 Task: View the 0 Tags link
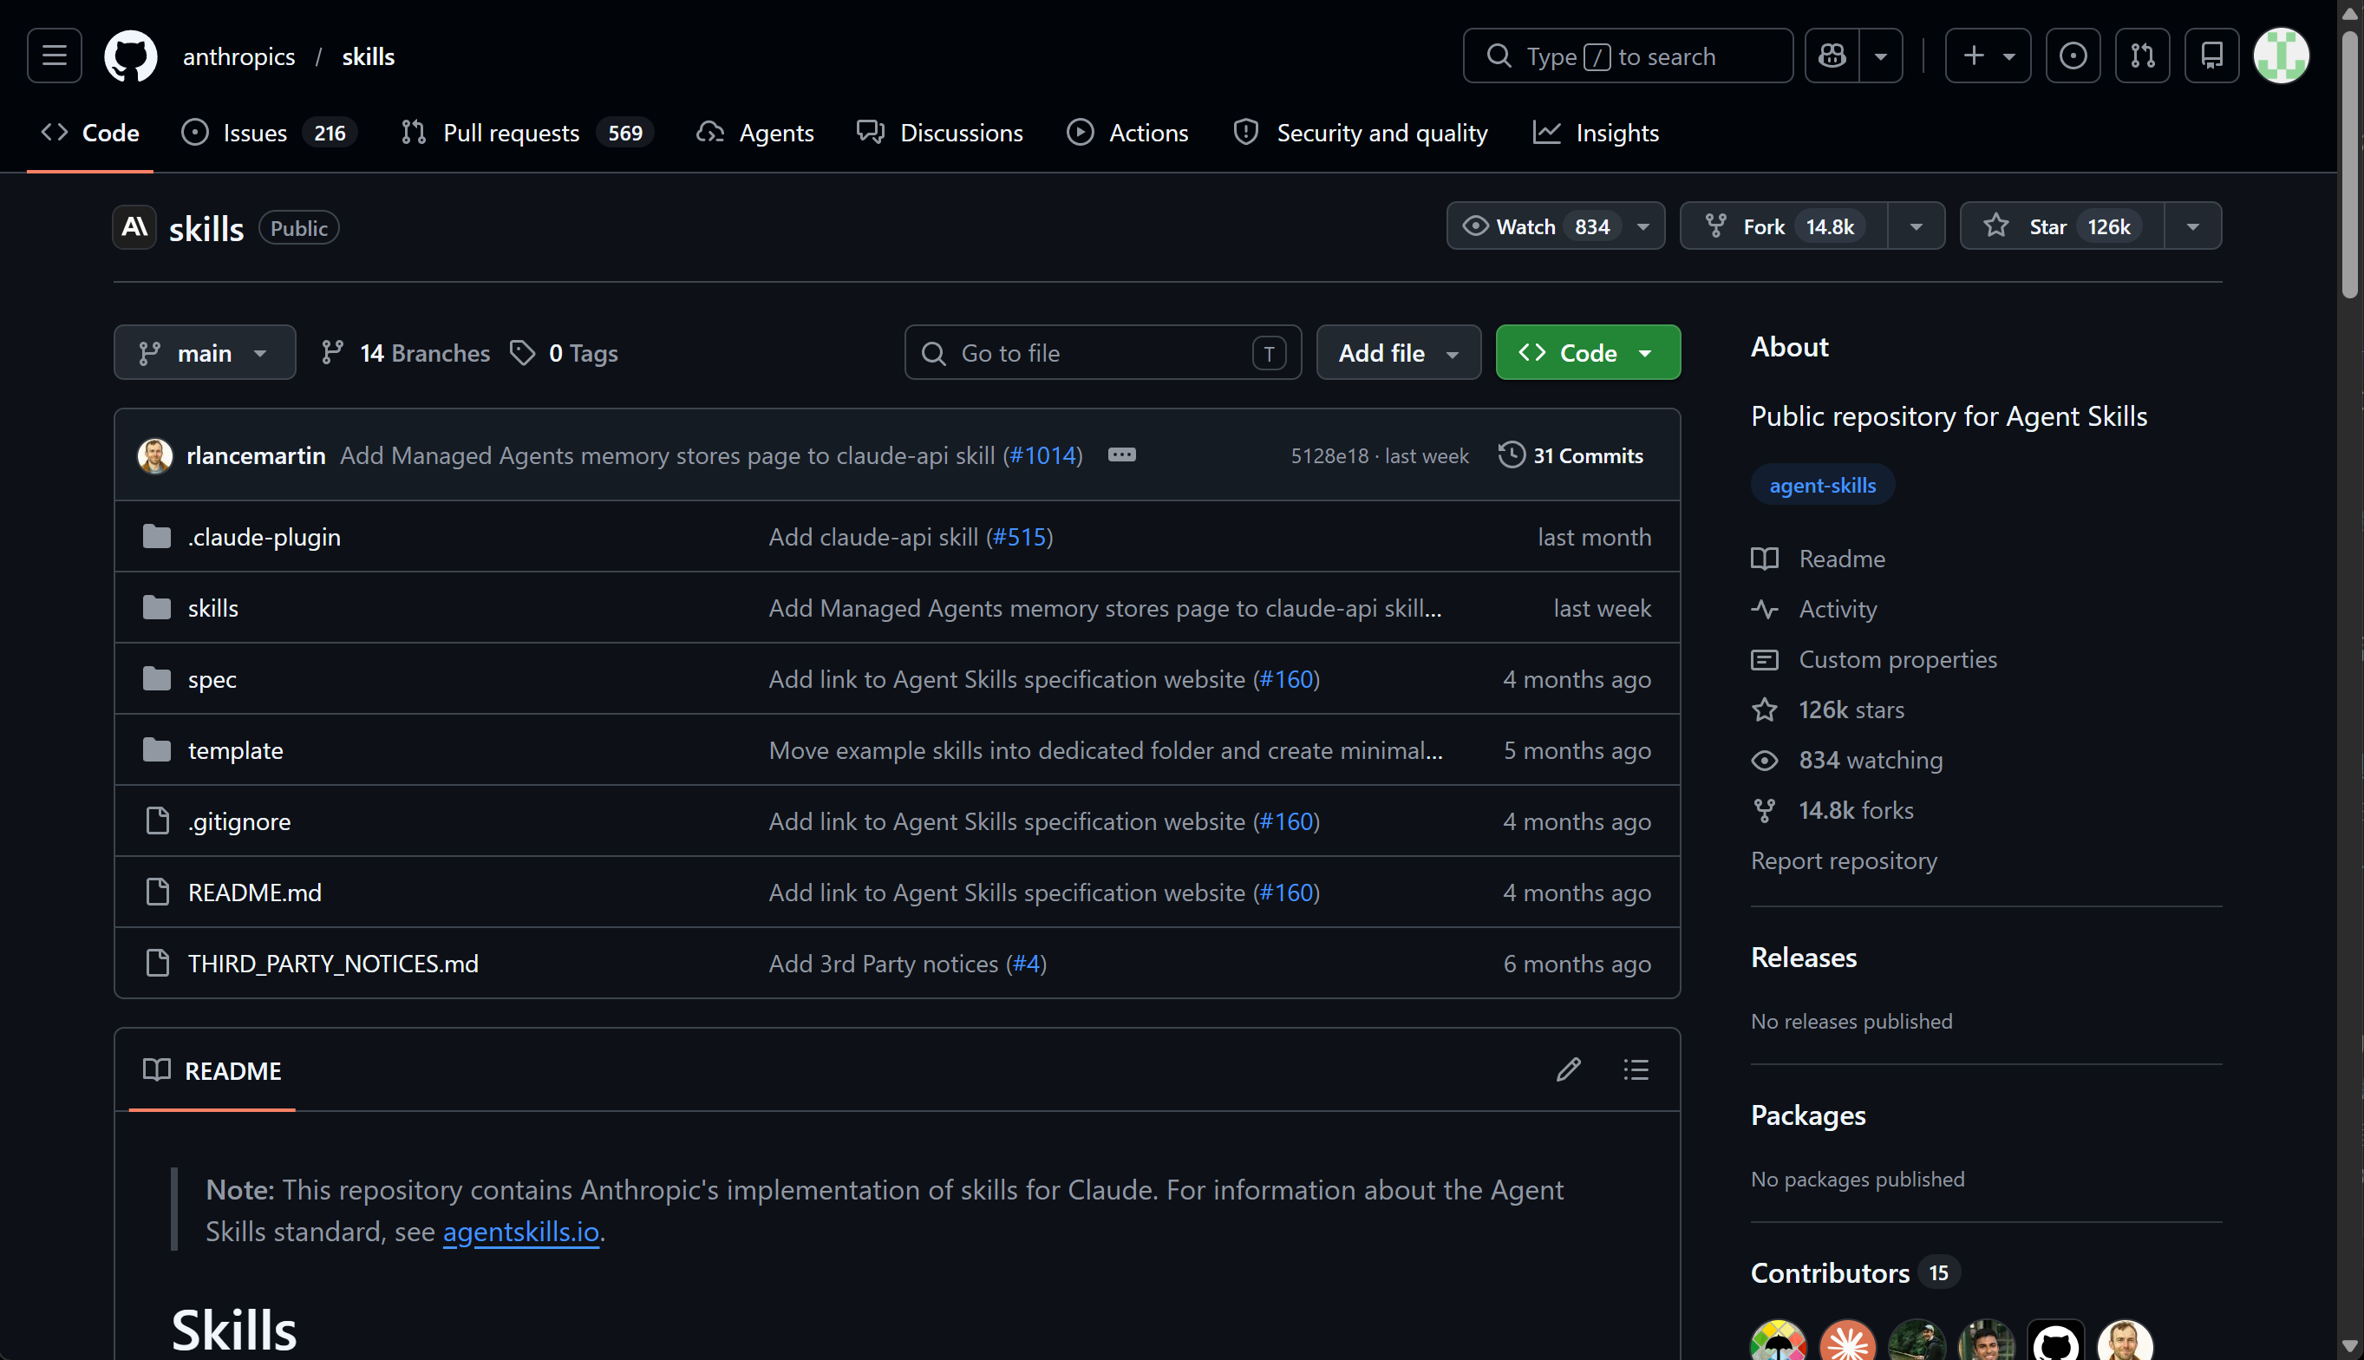point(564,352)
